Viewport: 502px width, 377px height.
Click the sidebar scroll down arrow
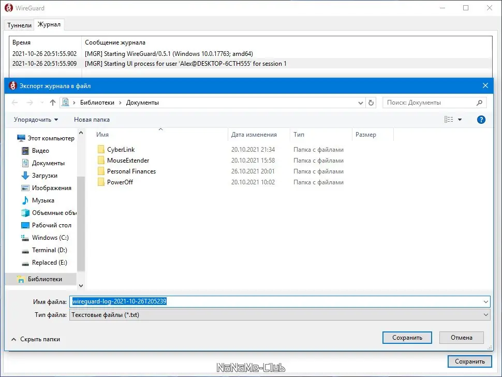click(81, 286)
